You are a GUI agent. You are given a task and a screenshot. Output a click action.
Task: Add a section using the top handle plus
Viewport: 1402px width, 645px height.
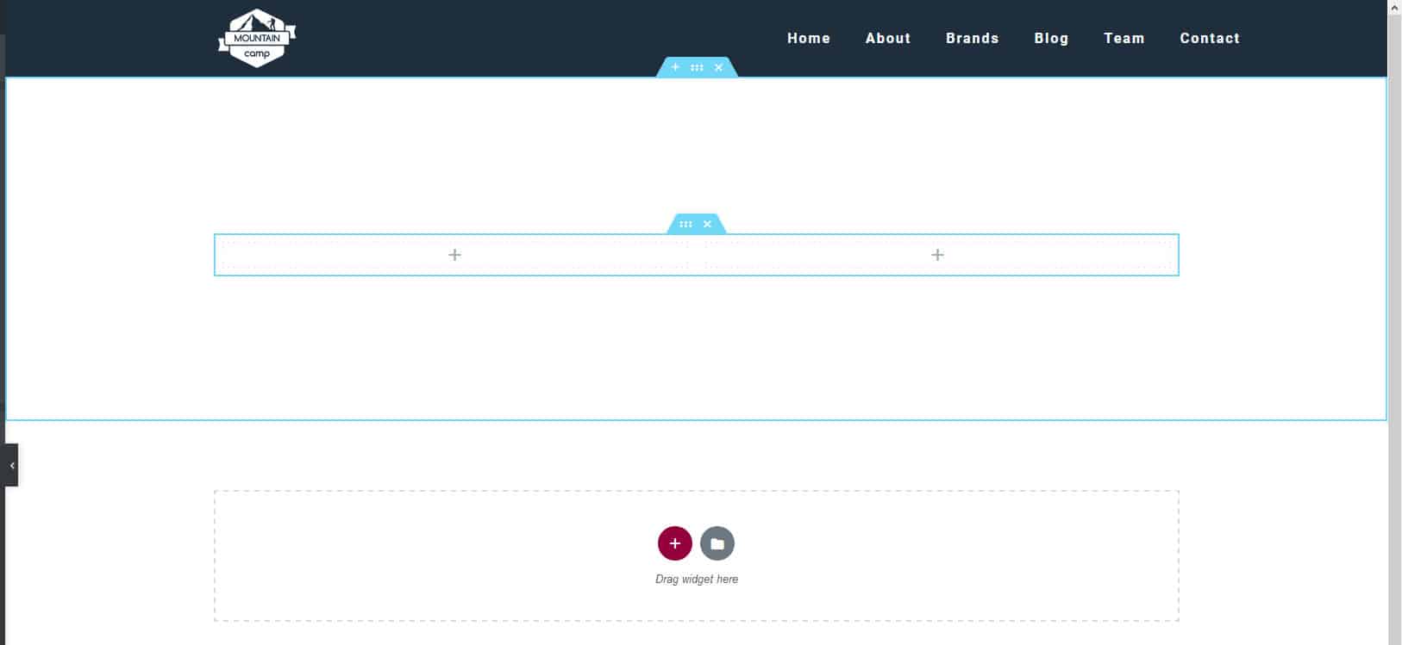coord(675,67)
